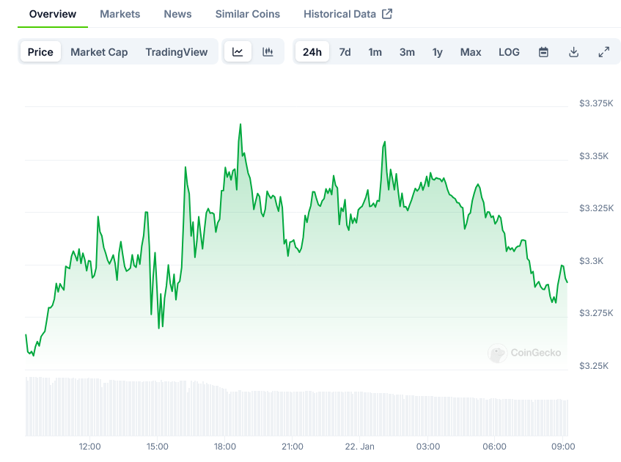Switch chart to Market Cap
This screenshot has width=621, height=462.
(99, 52)
